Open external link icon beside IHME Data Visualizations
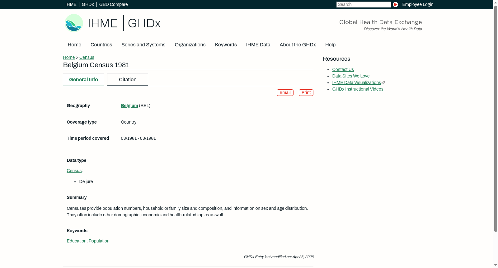The height and width of the screenshot is (268, 498). click(383, 83)
